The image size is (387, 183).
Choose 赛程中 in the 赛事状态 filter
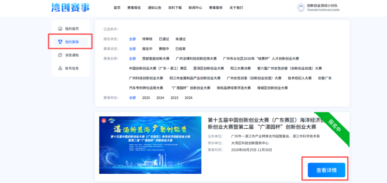pos(164,48)
